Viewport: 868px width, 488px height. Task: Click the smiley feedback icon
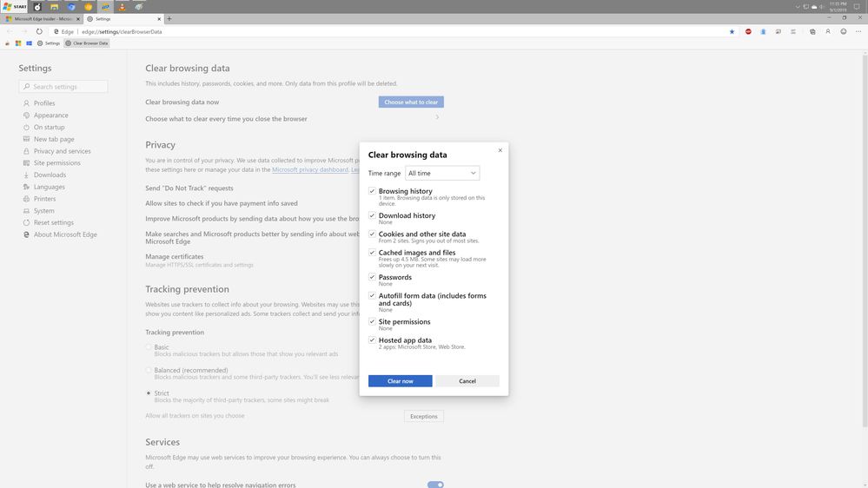844,31
